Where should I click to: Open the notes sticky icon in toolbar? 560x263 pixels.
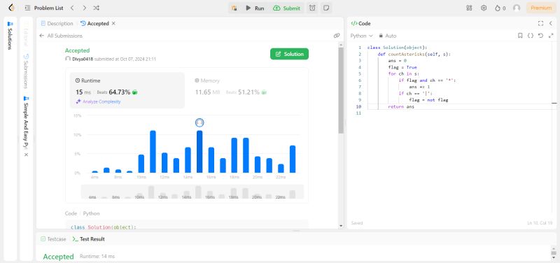(x=325, y=8)
